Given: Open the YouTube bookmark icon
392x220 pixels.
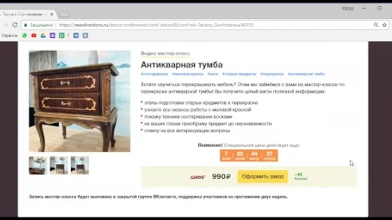Looking at the screenshot, I should pyautogui.click(x=34, y=35).
